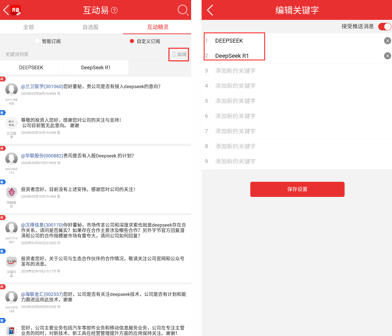Tap the 关键词列表 label
392x336 pixels.
[17, 54]
